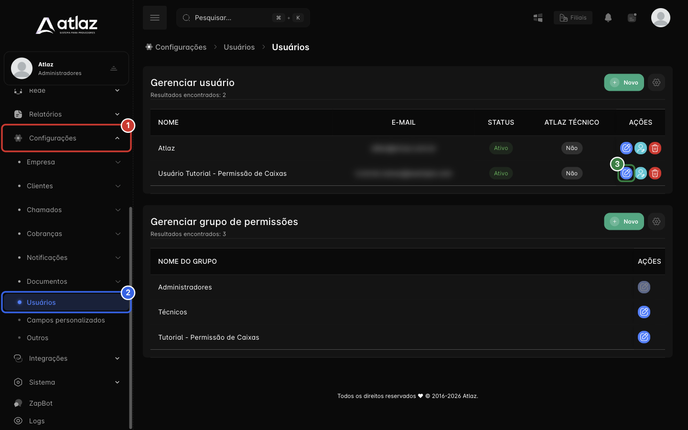688x430 pixels.
Task: Edit the Atlaz user row
Action: click(626, 148)
